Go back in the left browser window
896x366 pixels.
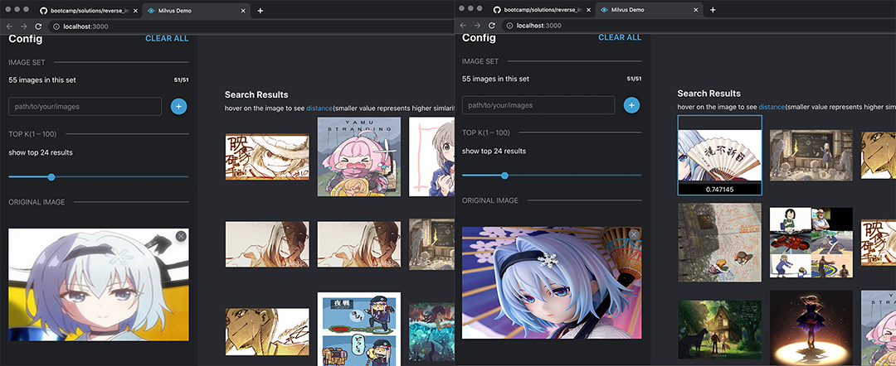[10, 26]
